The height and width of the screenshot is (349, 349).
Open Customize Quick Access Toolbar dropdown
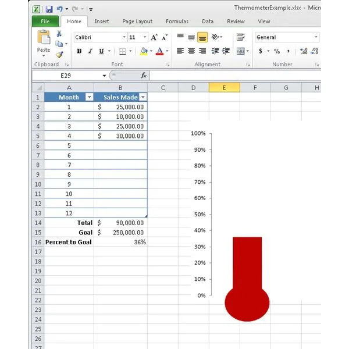point(91,9)
